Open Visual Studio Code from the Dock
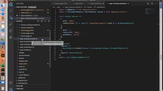This screenshot has width=163, height=91. tap(3, 30)
